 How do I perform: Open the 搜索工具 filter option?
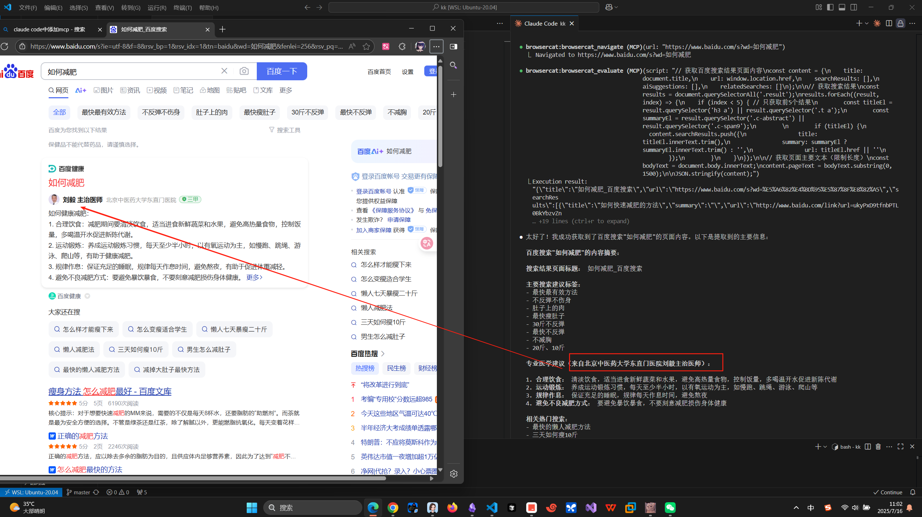coord(285,130)
